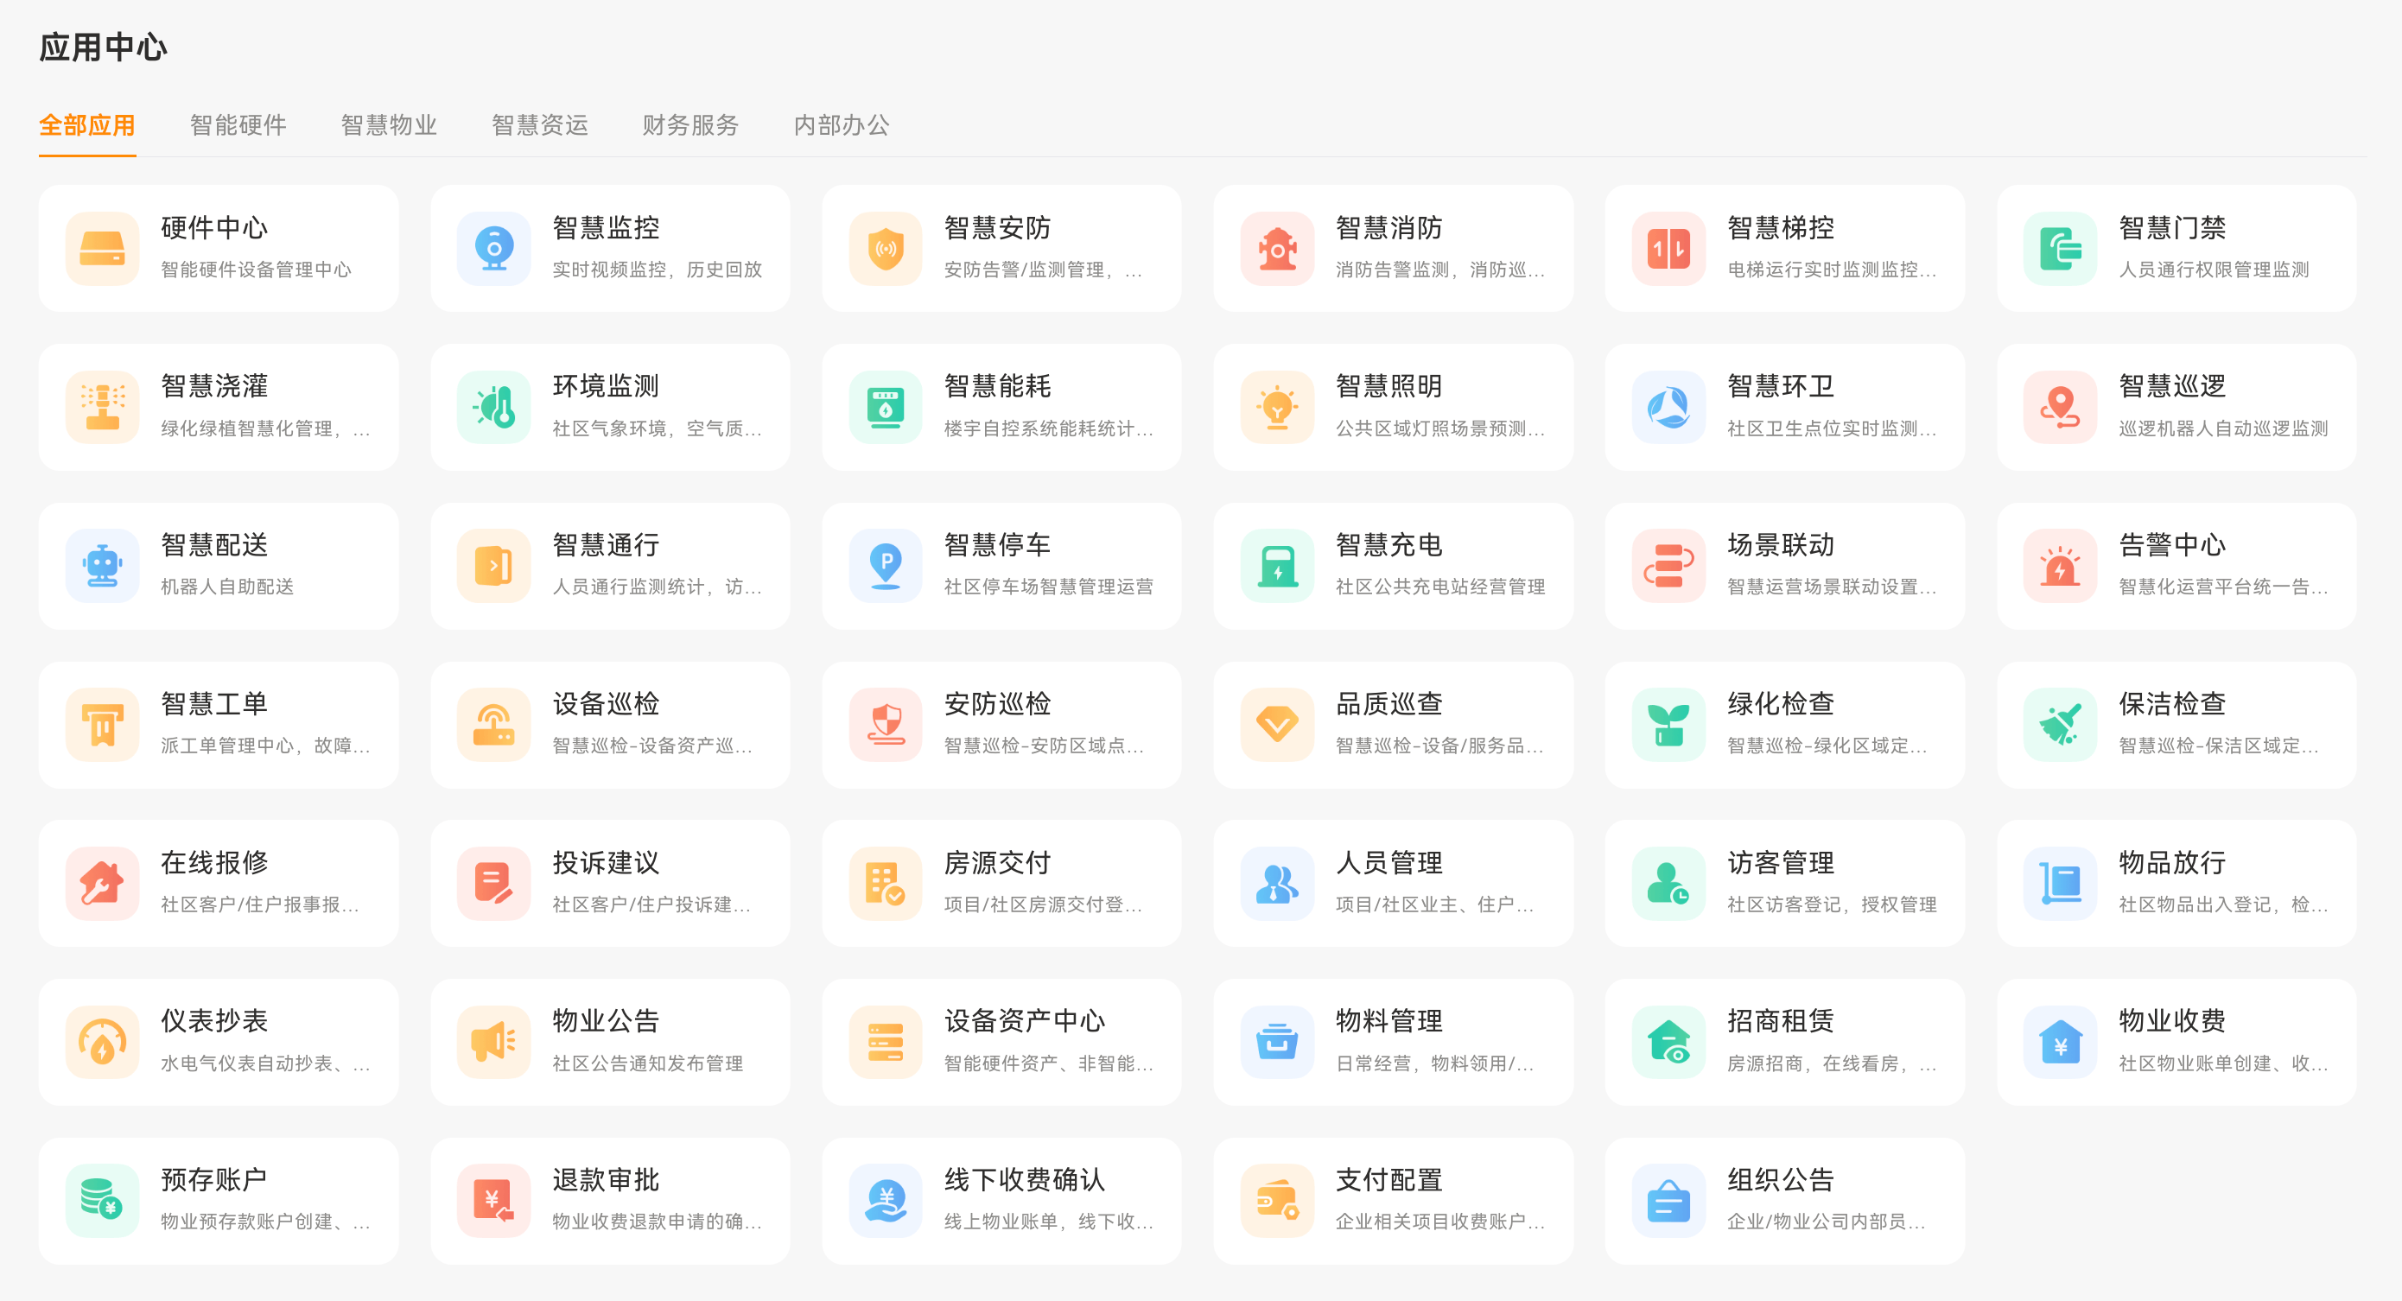
Task: Click the 智慧环卫 recycle icon
Action: [x=1669, y=407]
